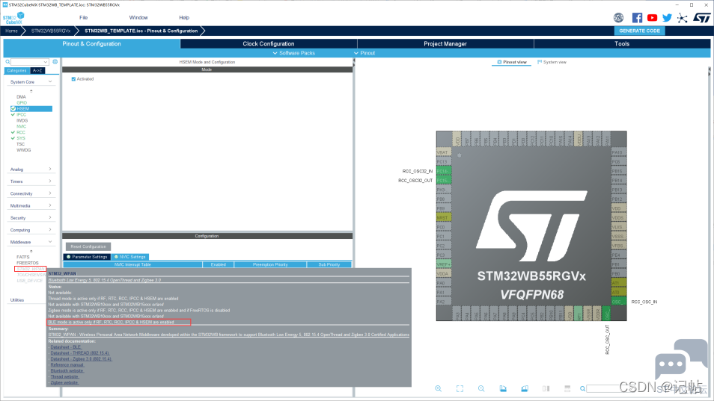This screenshot has height=401, width=714.
Task: Rotate chip counter-clockwise icon
Action: pyautogui.click(x=525, y=389)
